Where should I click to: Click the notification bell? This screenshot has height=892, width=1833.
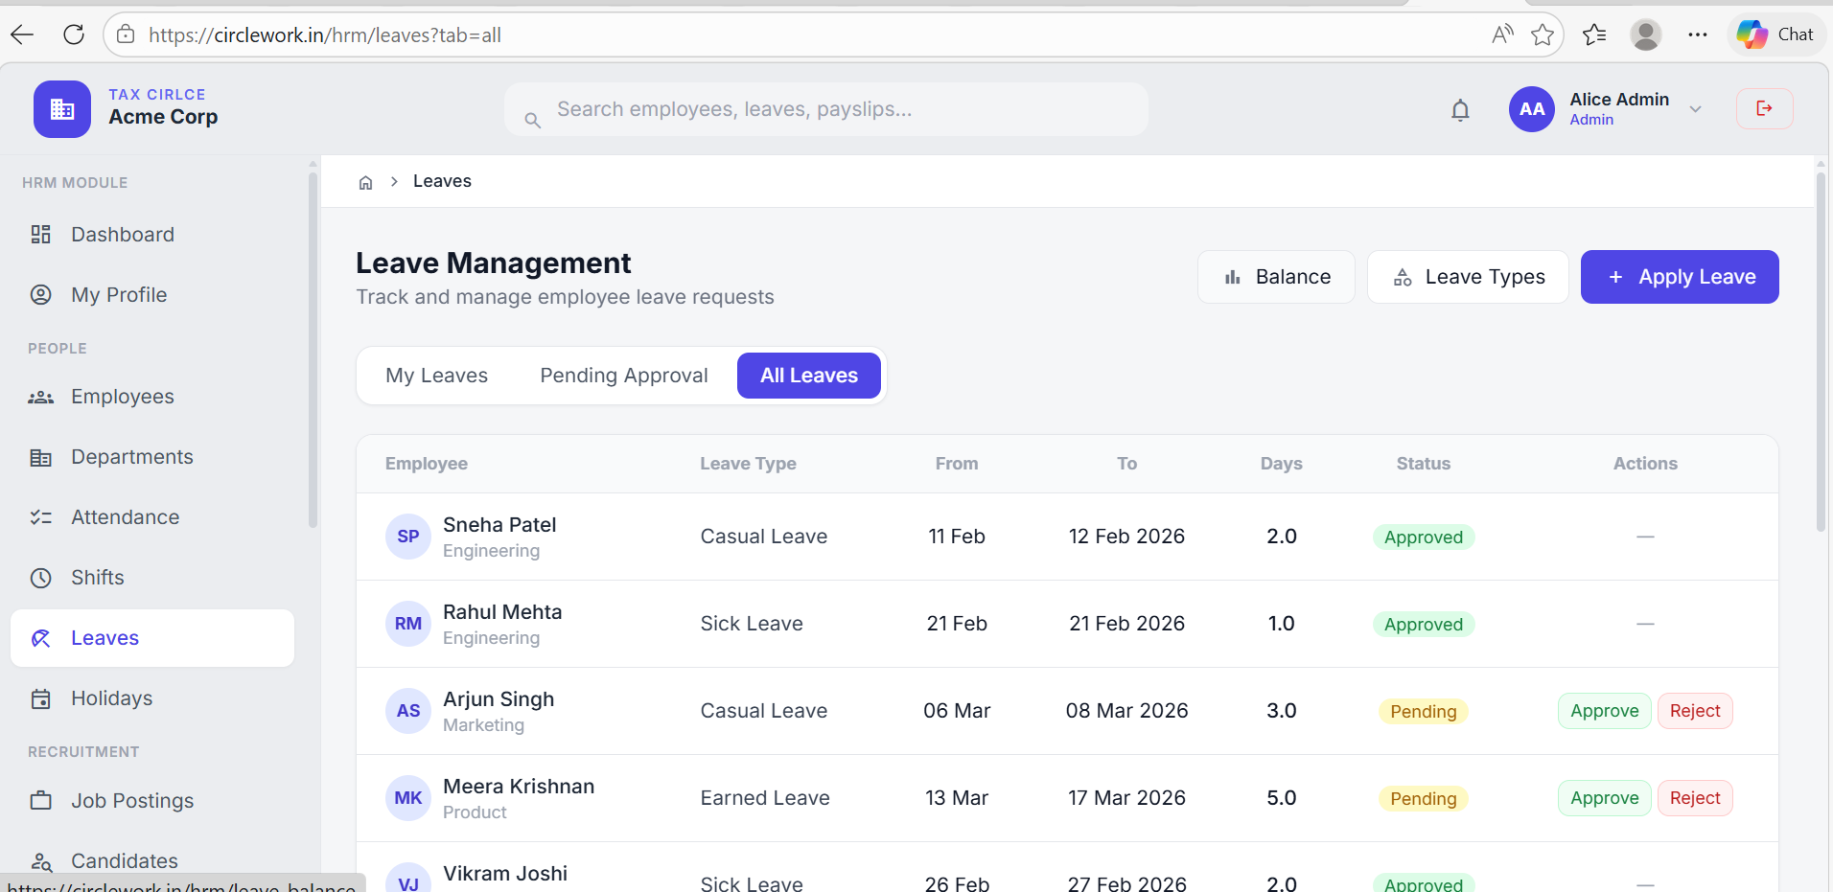tap(1461, 109)
